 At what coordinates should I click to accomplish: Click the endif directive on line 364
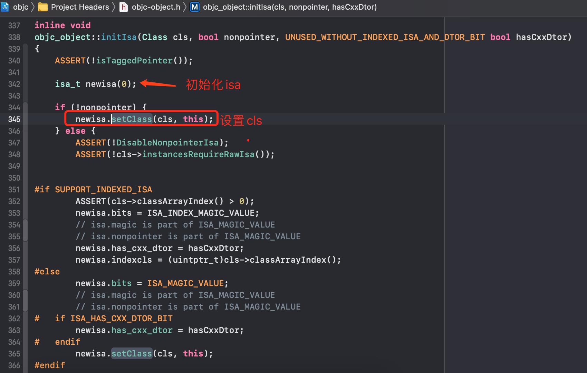[68, 342]
